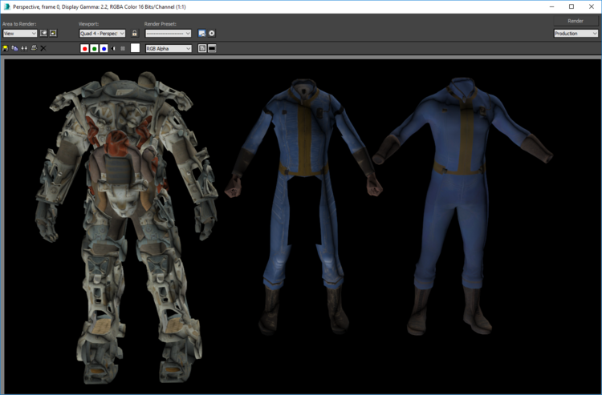Open the Production render mode dropdown
The image size is (602, 395).
click(576, 34)
